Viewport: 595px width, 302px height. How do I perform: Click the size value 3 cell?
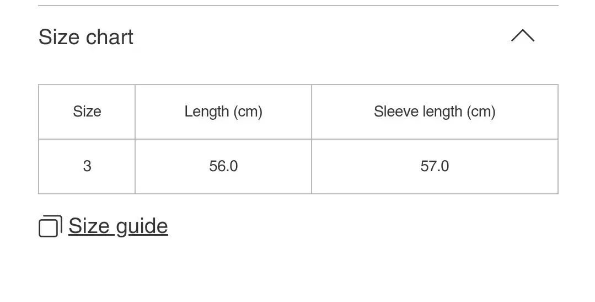coord(87,166)
